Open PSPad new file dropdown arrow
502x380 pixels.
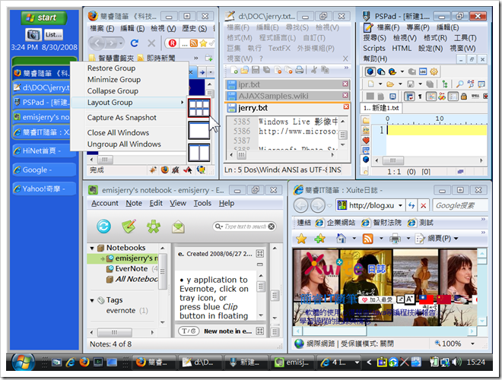point(380,84)
